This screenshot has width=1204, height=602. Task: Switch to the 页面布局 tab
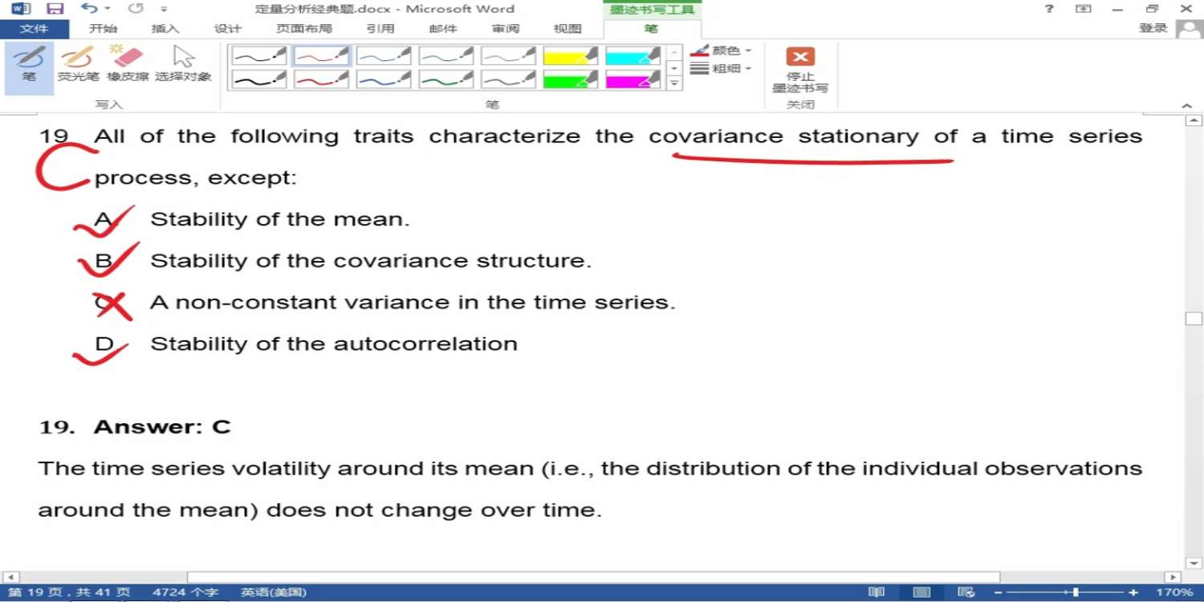(x=303, y=29)
